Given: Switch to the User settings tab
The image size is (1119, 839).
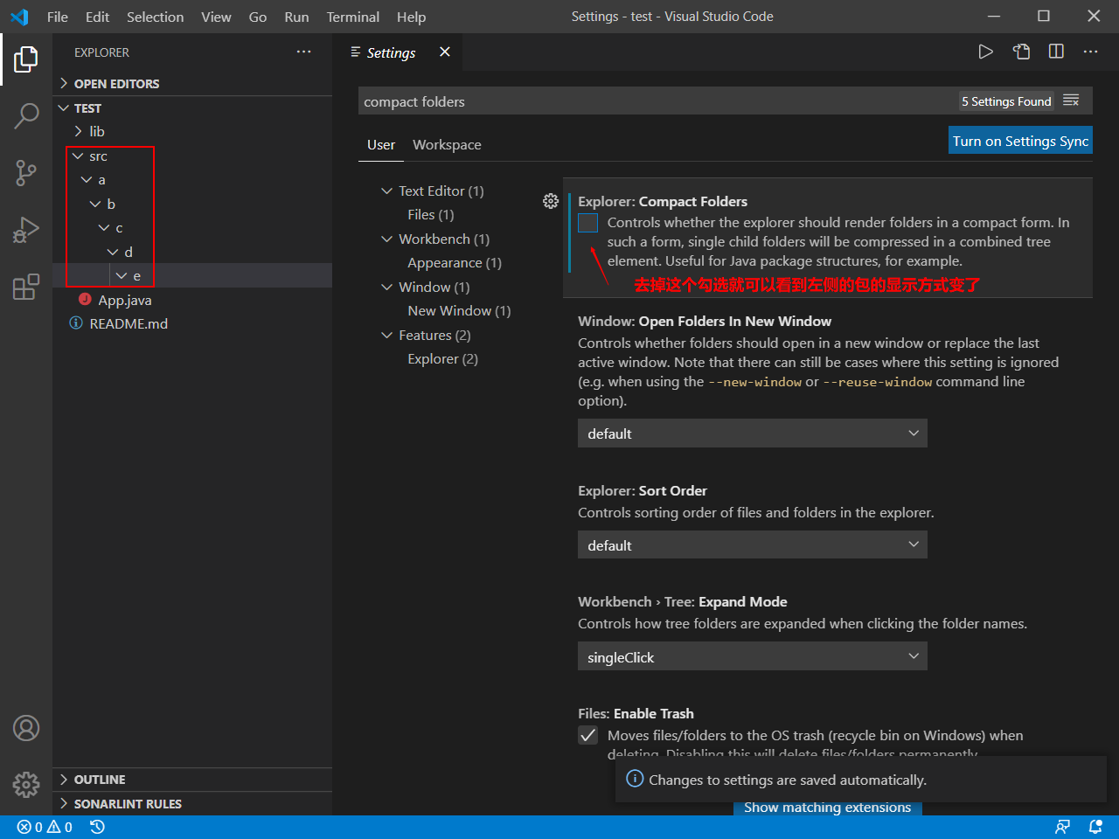Looking at the screenshot, I should (381, 145).
